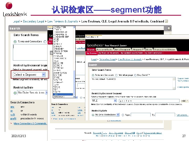Viewport: 189px width, 141px height.
Task: Click footer 'Transactional Advisor' link
Action: click(x=153, y=133)
